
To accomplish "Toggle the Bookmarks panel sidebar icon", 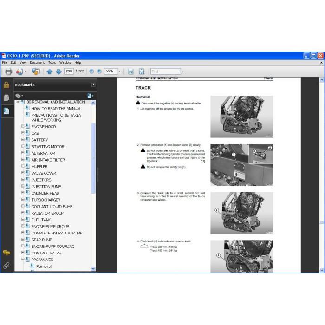I will (6, 111).
